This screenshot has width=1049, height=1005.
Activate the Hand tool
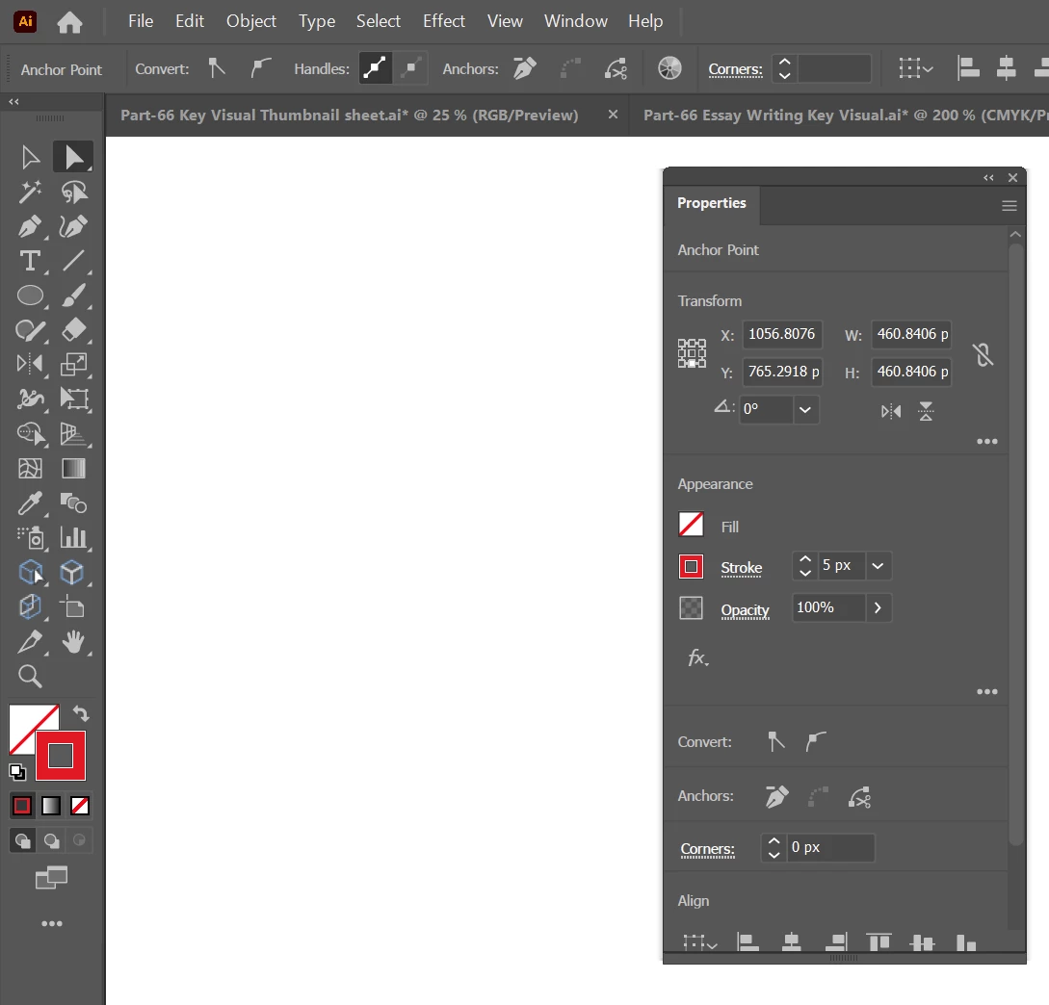pyautogui.click(x=73, y=642)
